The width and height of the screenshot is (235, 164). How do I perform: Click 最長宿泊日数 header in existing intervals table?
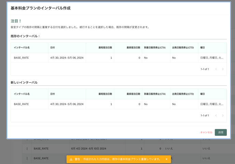(x=133, y=47)
